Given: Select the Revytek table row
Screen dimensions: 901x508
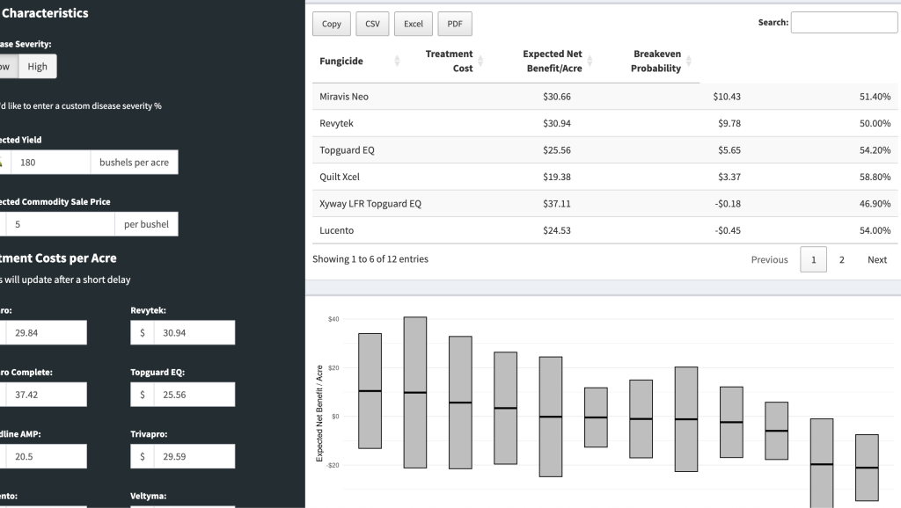Looking at the screenshot, I should pyautogui.click(x=605, y=123).
